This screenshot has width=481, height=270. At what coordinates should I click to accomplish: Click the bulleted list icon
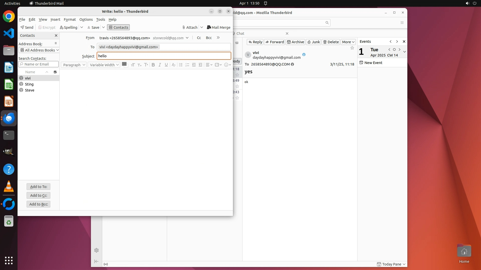(181, 65)
